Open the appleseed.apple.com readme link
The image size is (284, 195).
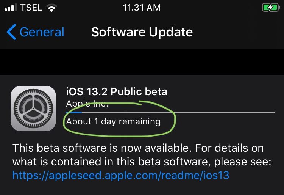click(x=121, y=175)
